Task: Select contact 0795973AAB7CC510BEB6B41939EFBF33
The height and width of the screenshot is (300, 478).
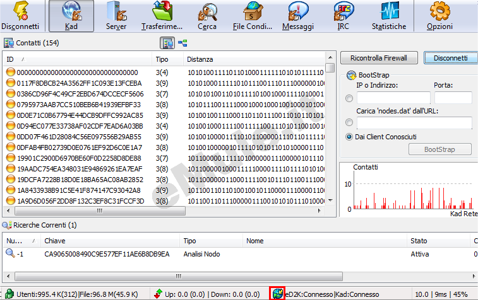Action: click(79, 105)
